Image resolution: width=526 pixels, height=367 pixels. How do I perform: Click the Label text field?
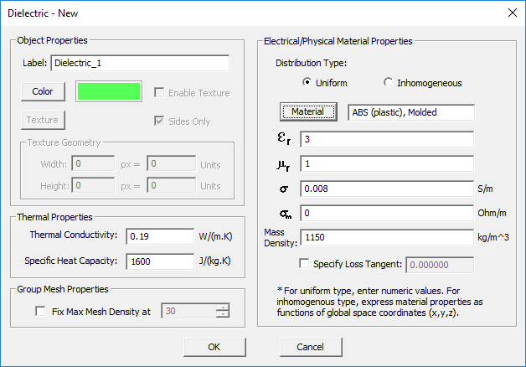(x=140, y=63)
